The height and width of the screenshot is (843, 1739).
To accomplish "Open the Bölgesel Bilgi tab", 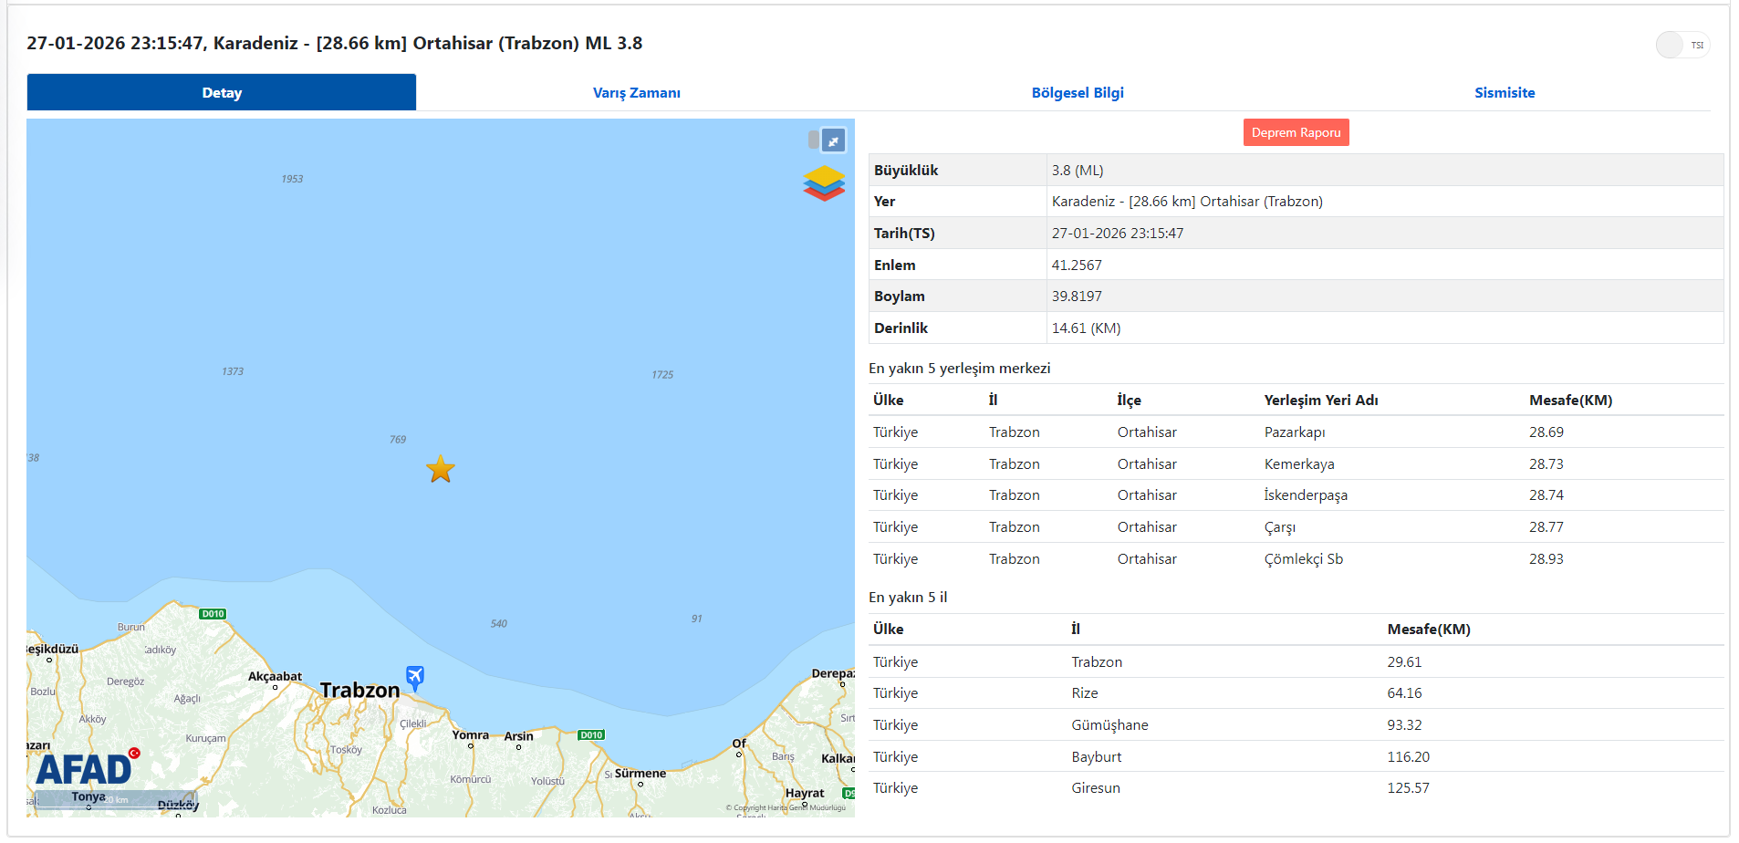I will click(x=1077, y=92).
